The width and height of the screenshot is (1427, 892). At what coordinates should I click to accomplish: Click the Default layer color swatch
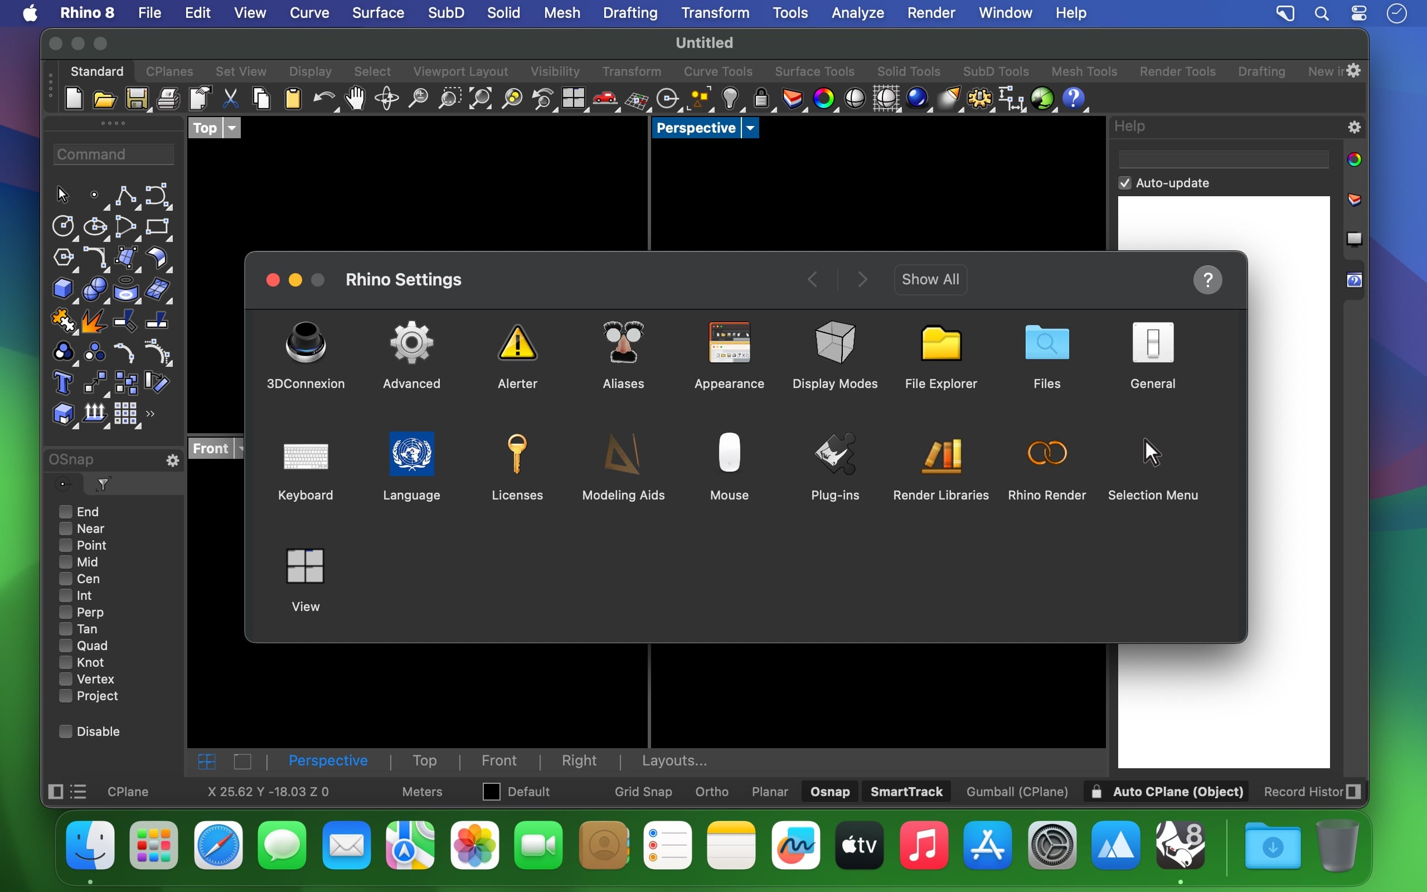pos(491,791)
